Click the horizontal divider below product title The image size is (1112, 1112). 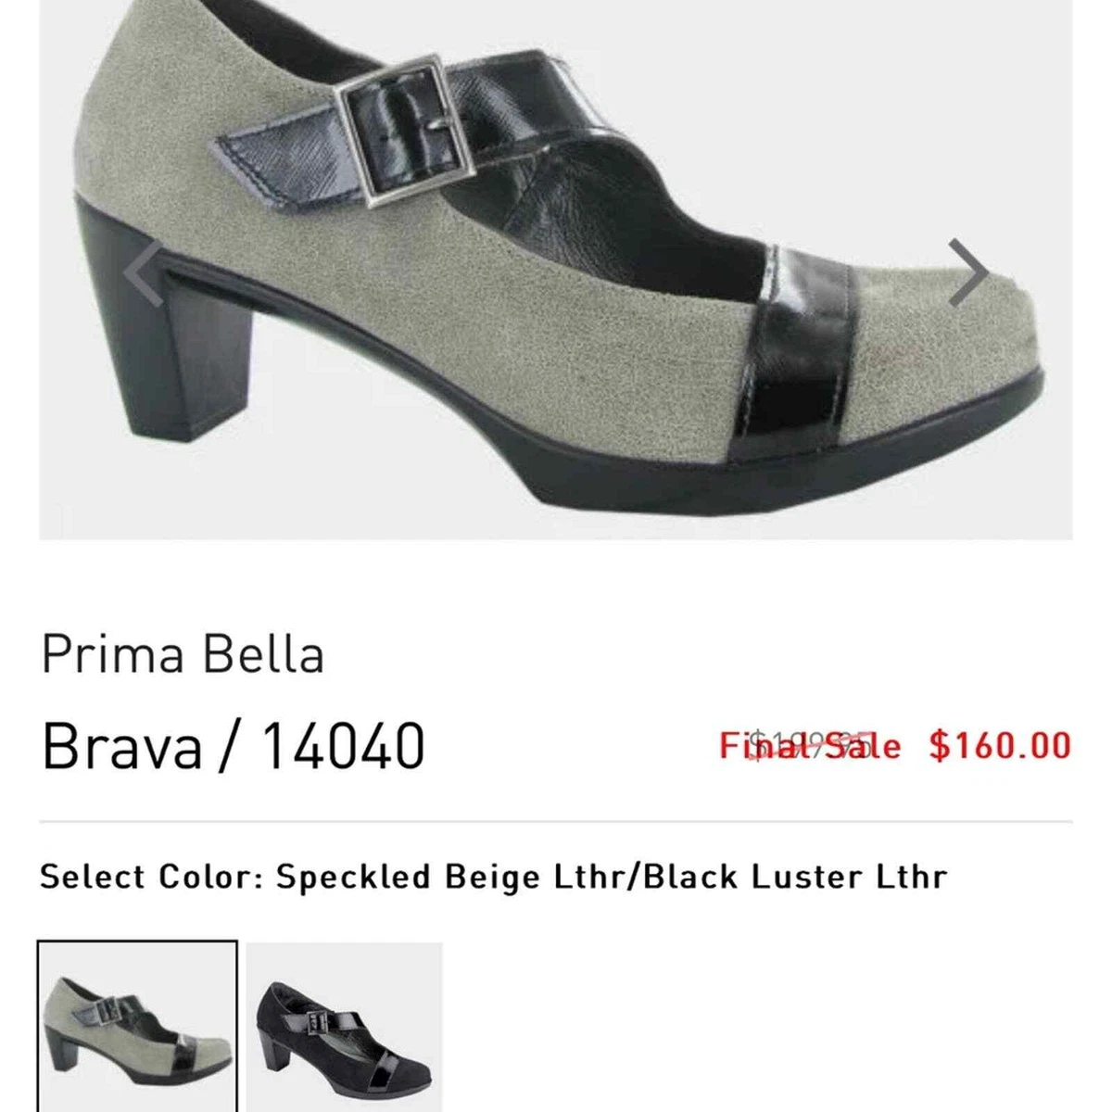click(556, 821)
